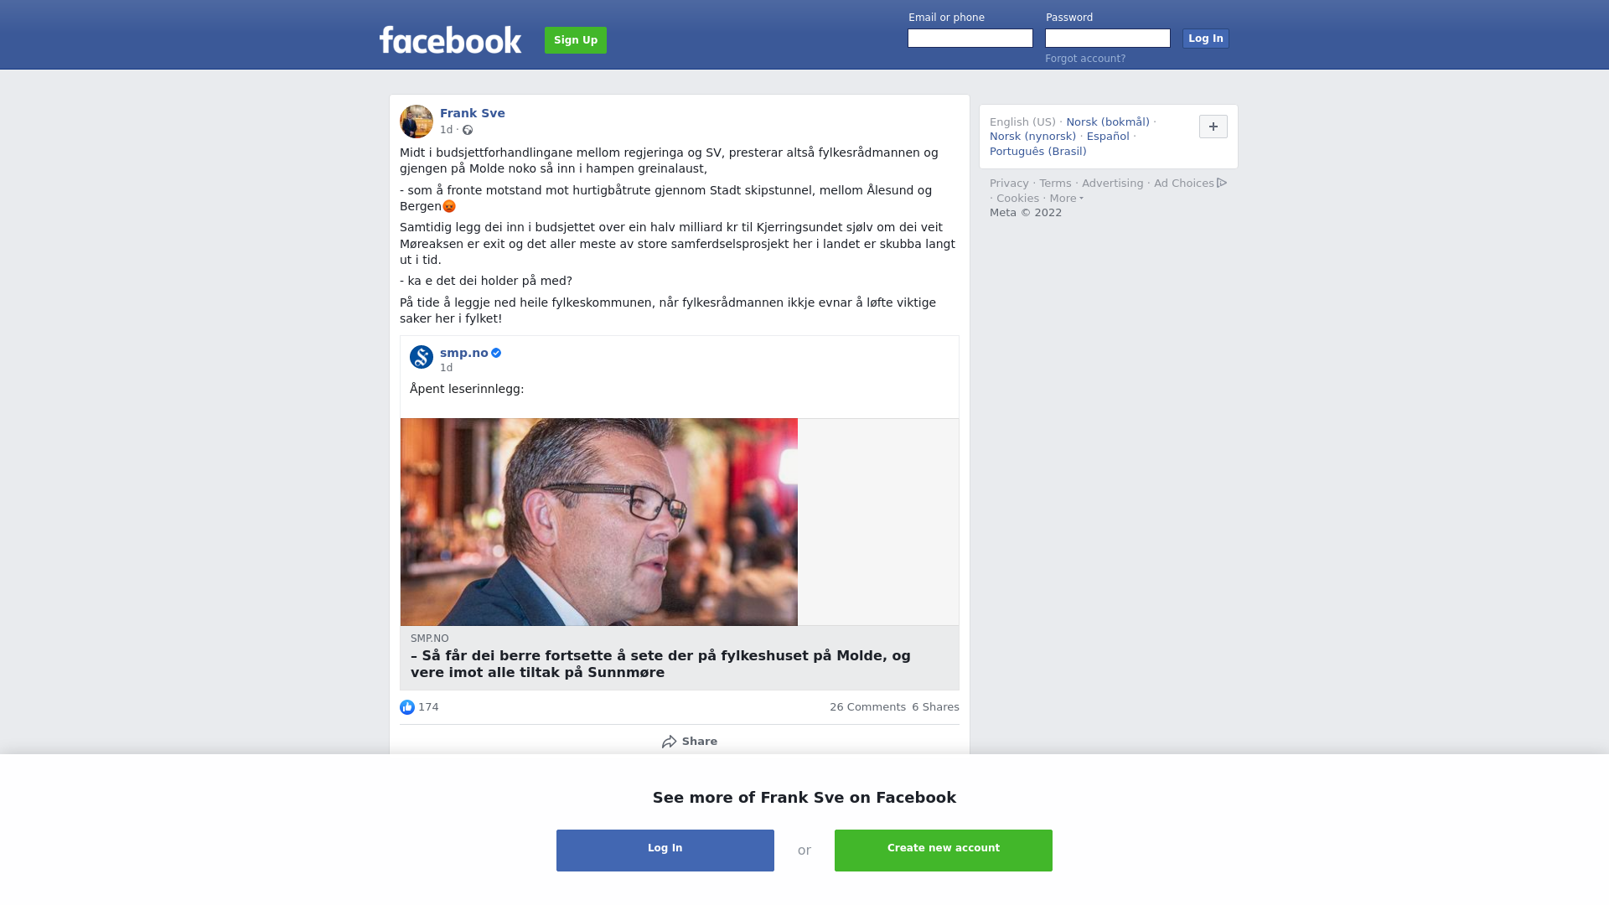This screenshot has height=905, width=1609.
Task: Open the 26 Comments link
Action: (867, 707)
